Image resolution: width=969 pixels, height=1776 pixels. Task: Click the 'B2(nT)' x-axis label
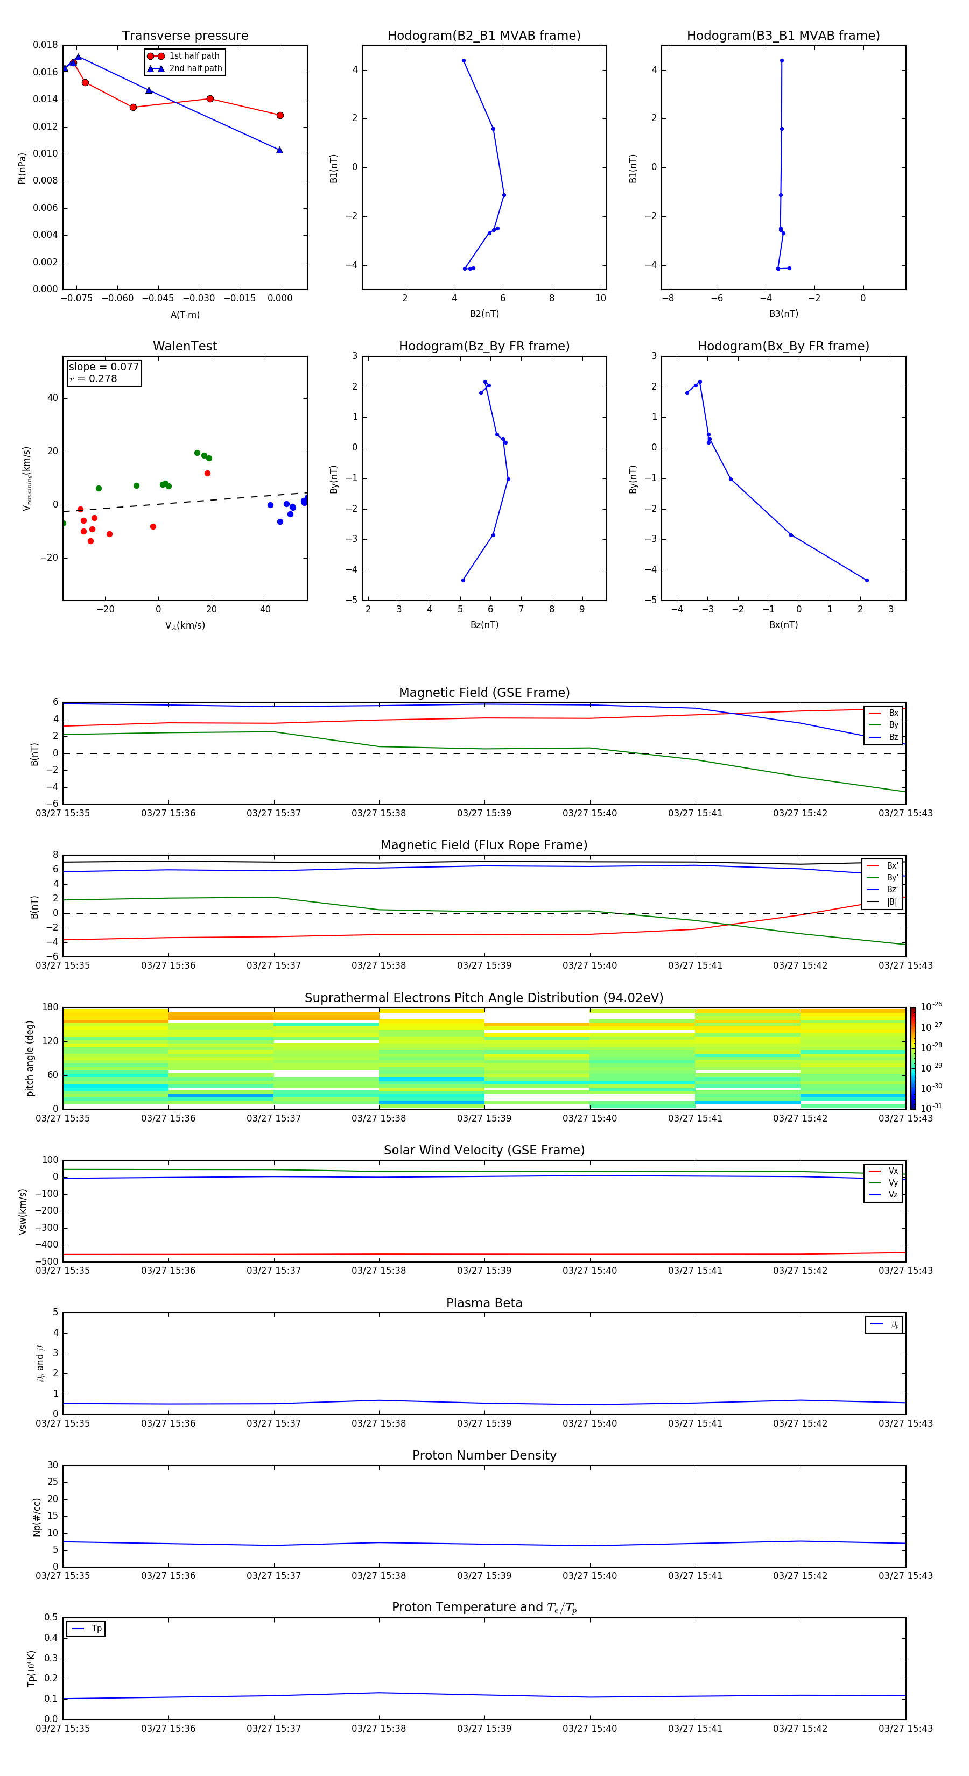tap(484, 314)
